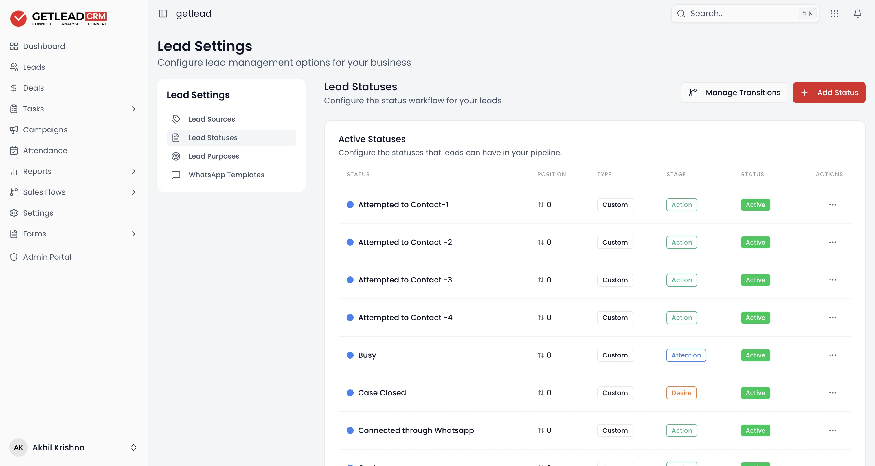This screenshot has width=875, height=466.
Task: Click the Desire stage badge for Case Closed
Action: (681, 393)
